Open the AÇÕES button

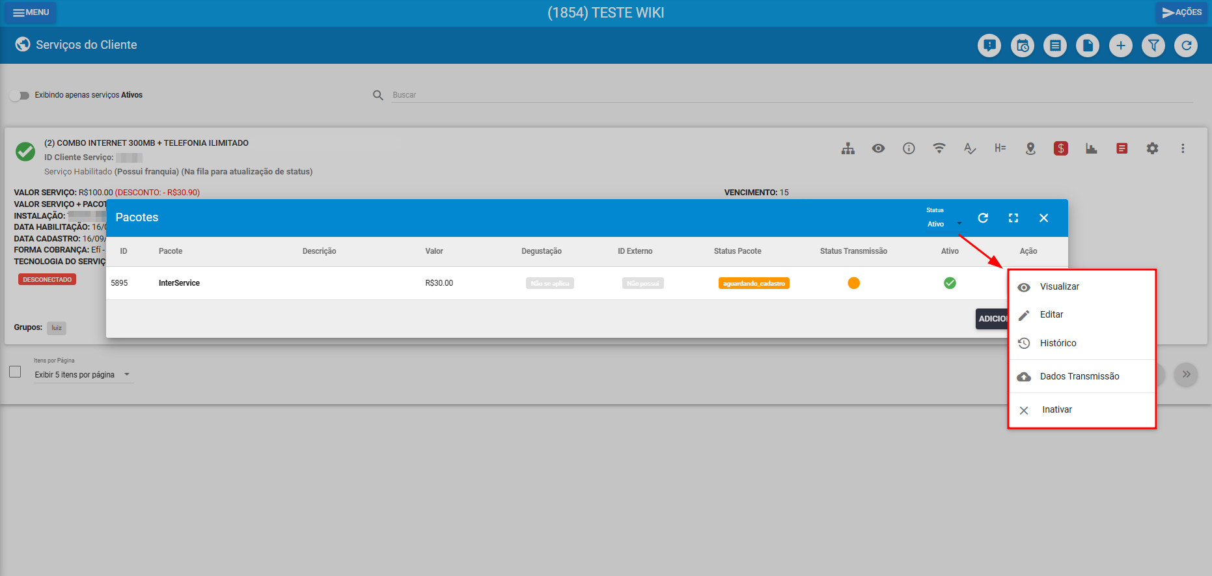(1181, 12)
